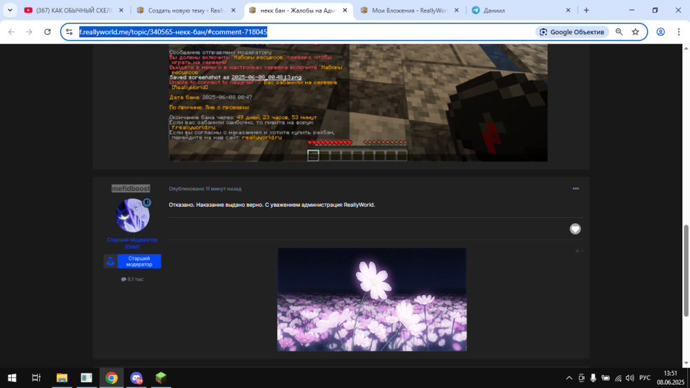Select the 'Отказано. Наказание выдано верно' reply text
Viewport: 690px width, 388px height.
tap(272, 205)
